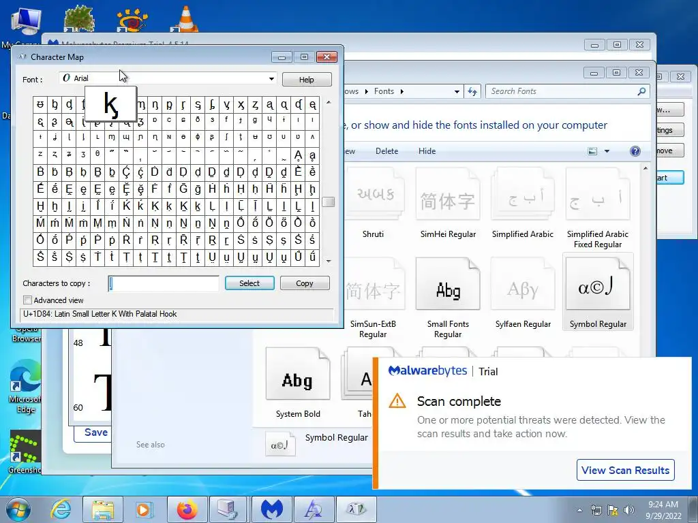This screenshot has height=523, width=698.
Task: Open the Microsoft Edge desktop shortcut
Action: tap(25, 386)
